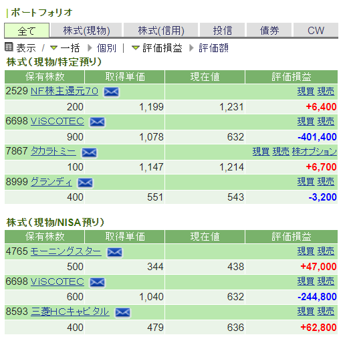Click the 900 shares held cell
345x343 pixels.
click(x=44, y=137)
